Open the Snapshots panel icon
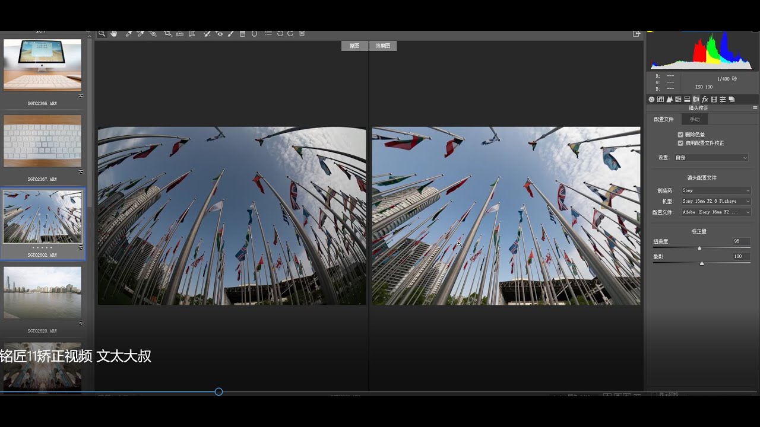 731,99
